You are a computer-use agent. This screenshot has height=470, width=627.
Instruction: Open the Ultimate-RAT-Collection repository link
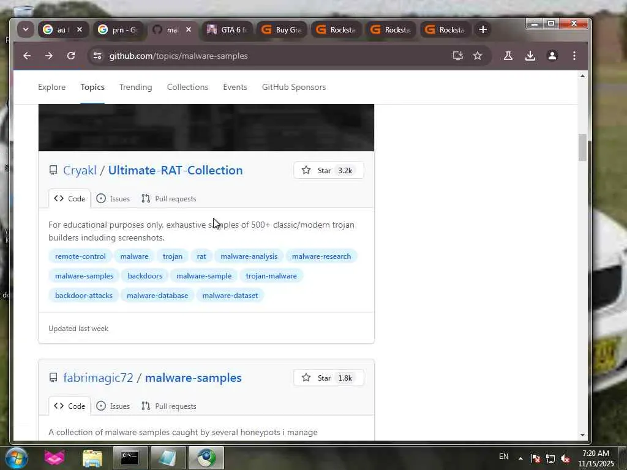coord(175,170)
